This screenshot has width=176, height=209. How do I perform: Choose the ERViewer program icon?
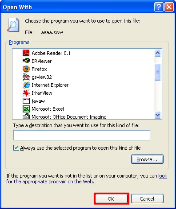[x=26, y=61]
